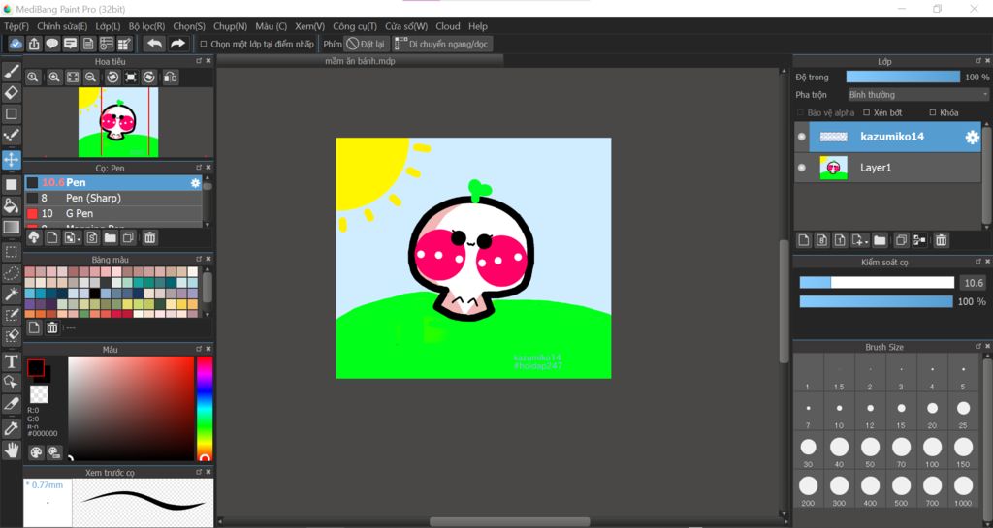Select the Magic Wand tool

12,295
